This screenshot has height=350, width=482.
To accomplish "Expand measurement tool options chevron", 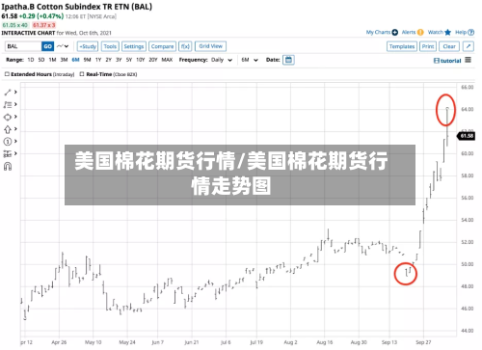I will tap(15, 153).
